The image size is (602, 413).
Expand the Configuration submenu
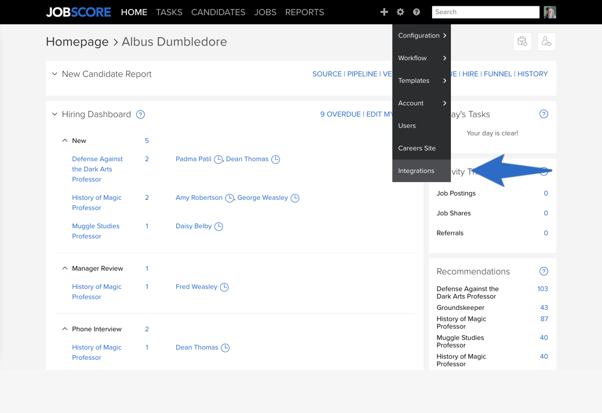pos(421,35)
